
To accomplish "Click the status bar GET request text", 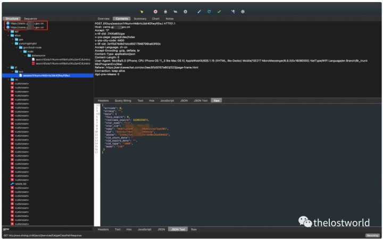I will coord(43,236).
